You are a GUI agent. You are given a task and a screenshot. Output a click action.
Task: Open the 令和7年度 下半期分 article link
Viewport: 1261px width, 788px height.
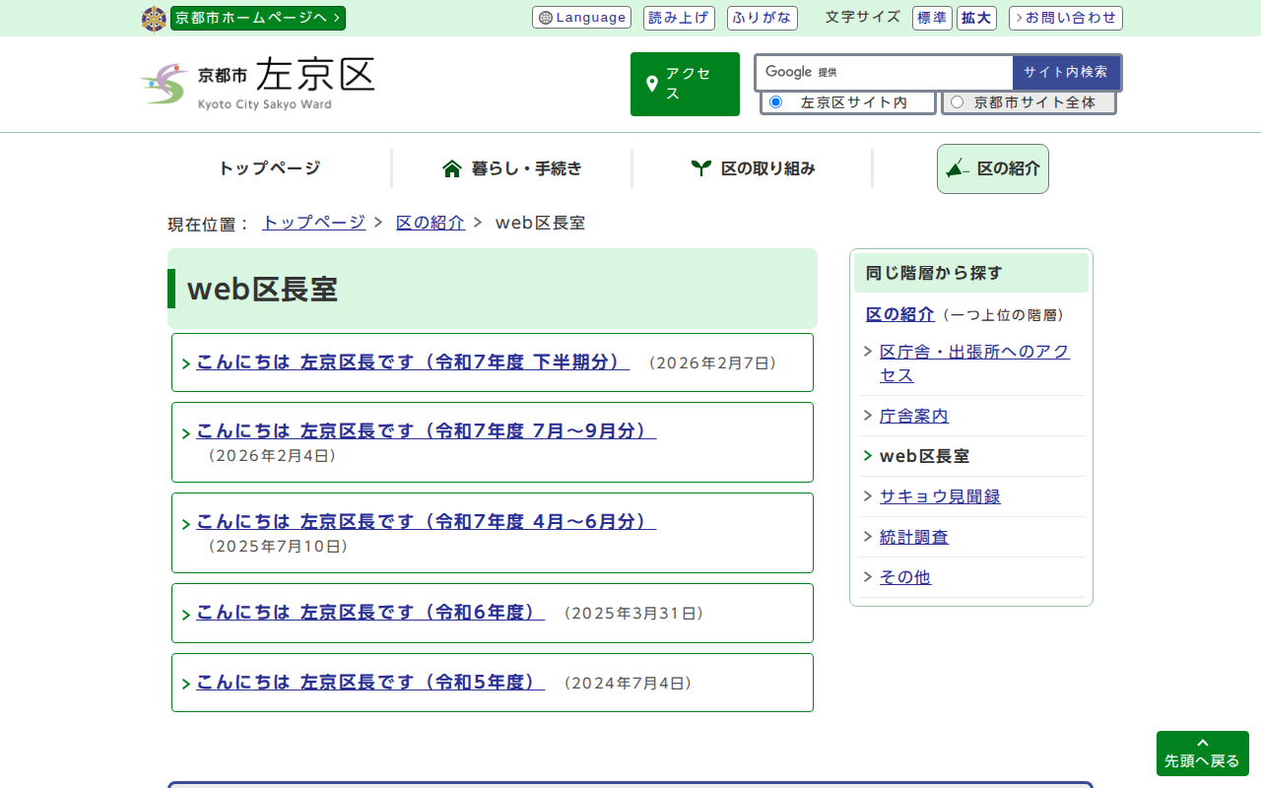pyautogui.click(x=412, y=361)
